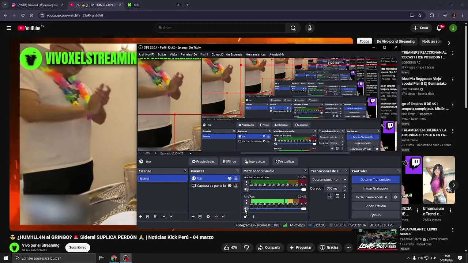
Task: Open Desvanecimiento transition dropdown
Action: click(x=329, y=180)
